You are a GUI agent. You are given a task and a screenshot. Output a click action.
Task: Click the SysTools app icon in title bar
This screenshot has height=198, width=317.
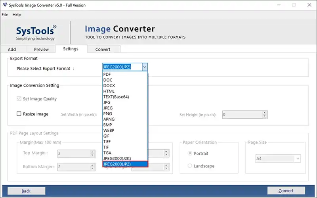click(x=5, y=5)
